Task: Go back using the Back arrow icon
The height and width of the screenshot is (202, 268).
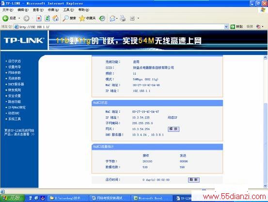Action: point(5,18)
